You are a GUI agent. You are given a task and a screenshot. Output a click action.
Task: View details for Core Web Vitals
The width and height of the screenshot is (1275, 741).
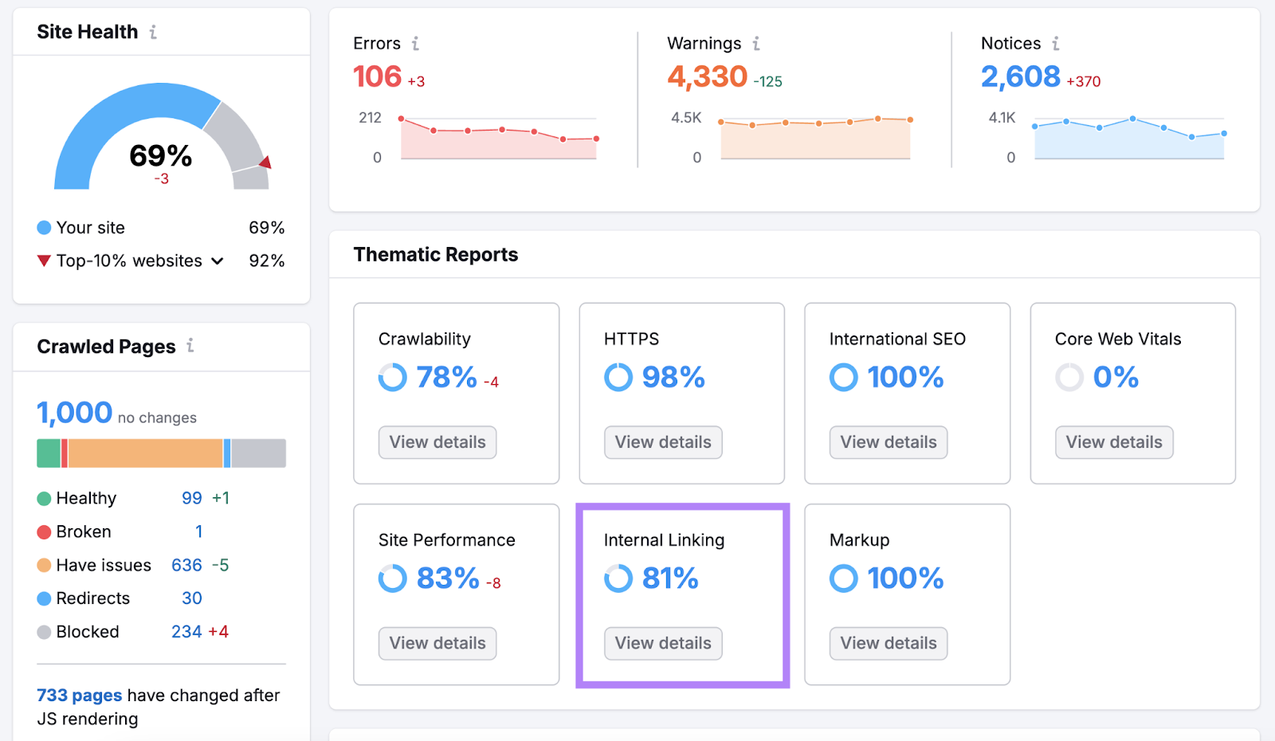coord(1114,442)
